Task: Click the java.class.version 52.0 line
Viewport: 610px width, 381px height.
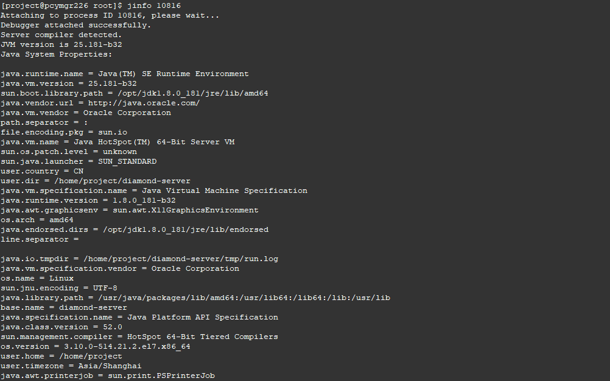Action: (61, 327)
